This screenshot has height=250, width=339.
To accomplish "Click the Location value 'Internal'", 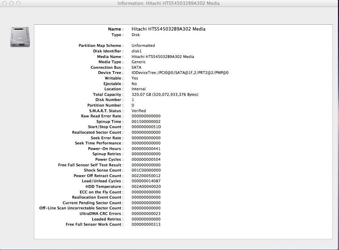I will tap(139, 89).
